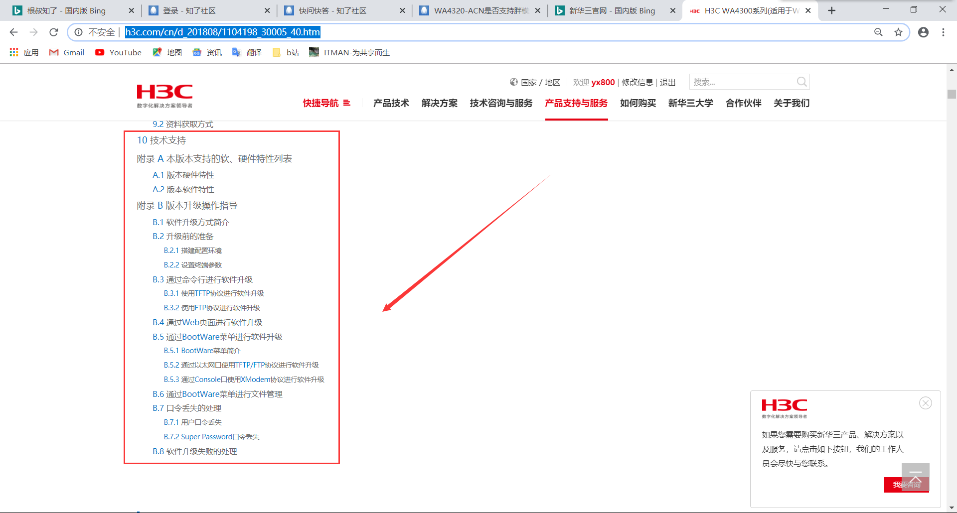Open the YouTube bookmark
Image resolution: width=957 pixels, height=513 pixels.
coord(118,52)
